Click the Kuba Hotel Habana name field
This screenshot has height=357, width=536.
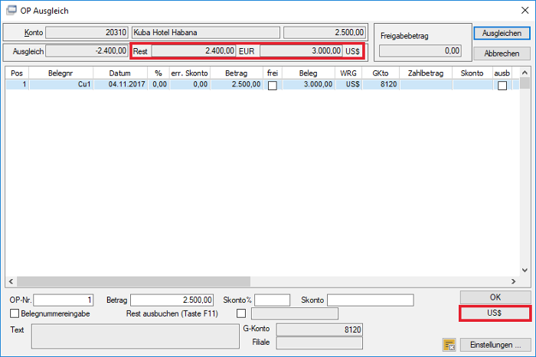206,32
